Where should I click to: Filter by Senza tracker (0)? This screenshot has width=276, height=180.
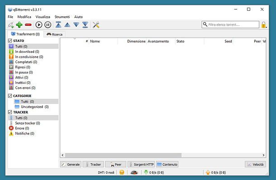(33, 123)
